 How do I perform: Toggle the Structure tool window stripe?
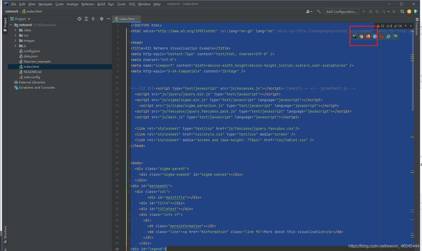point(5,234)
